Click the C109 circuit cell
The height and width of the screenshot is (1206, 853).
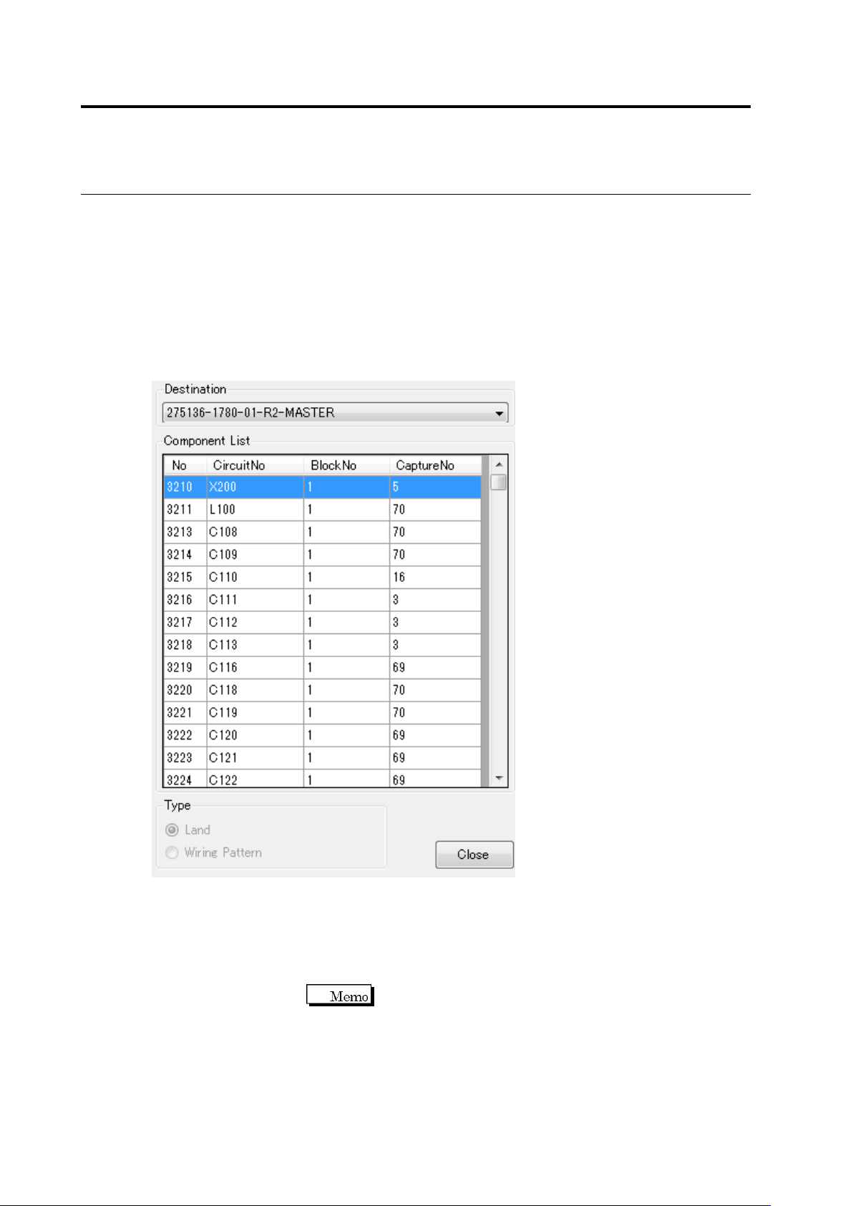coord(255,555)
